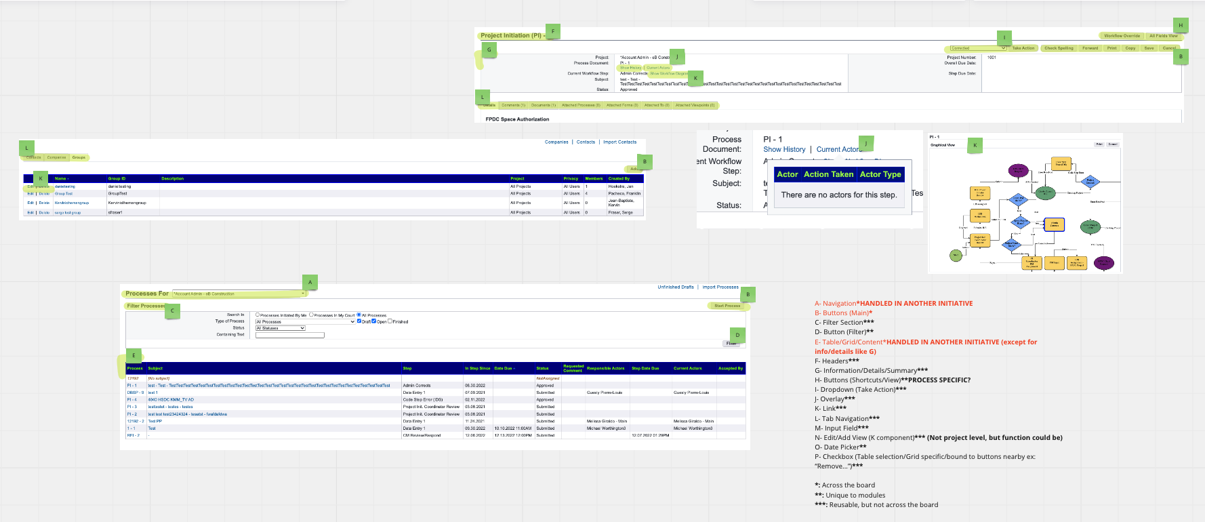This screenshot has height=522, width=1205.
Task: Click the Forward button in Project Initiation
Action: (1090, 48)
